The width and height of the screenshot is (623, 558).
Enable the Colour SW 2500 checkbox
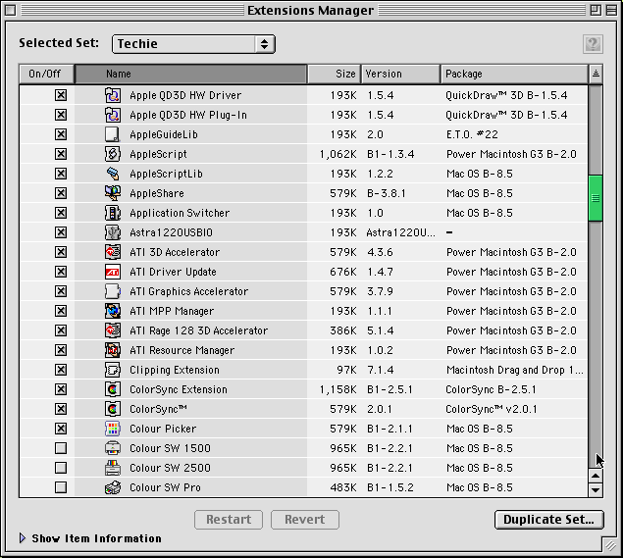(x=61, y=468)
